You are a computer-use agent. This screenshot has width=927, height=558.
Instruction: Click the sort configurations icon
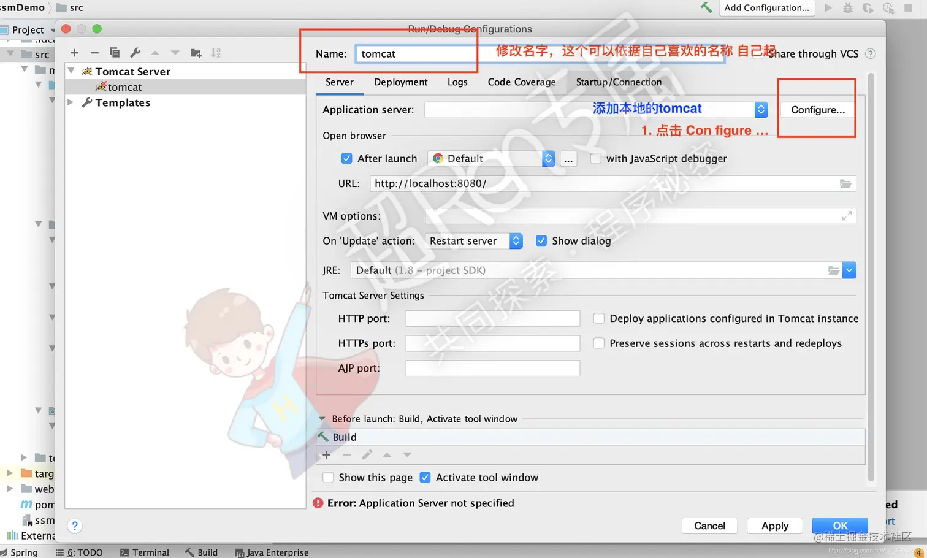[x=216, y=53]
